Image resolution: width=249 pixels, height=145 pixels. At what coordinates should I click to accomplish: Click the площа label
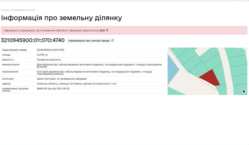click(6, 55)
